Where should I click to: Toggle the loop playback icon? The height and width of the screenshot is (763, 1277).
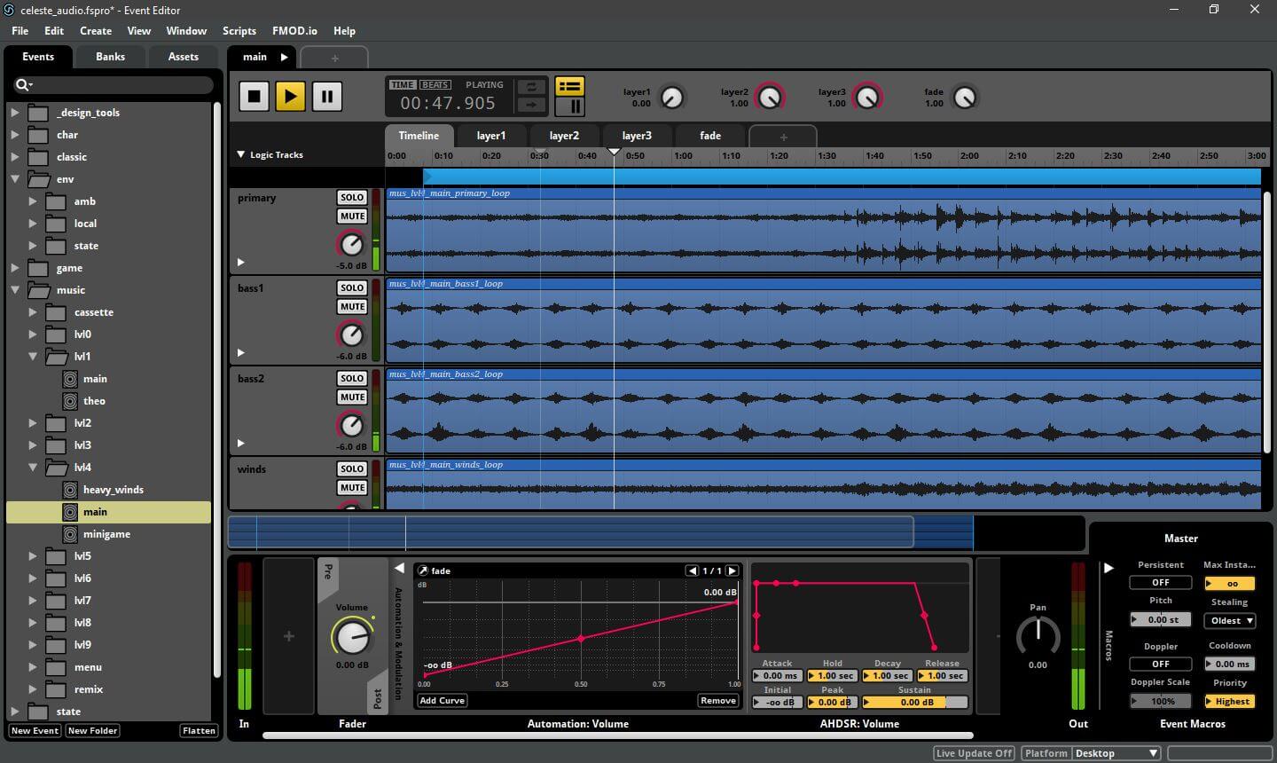pos(531,87)
